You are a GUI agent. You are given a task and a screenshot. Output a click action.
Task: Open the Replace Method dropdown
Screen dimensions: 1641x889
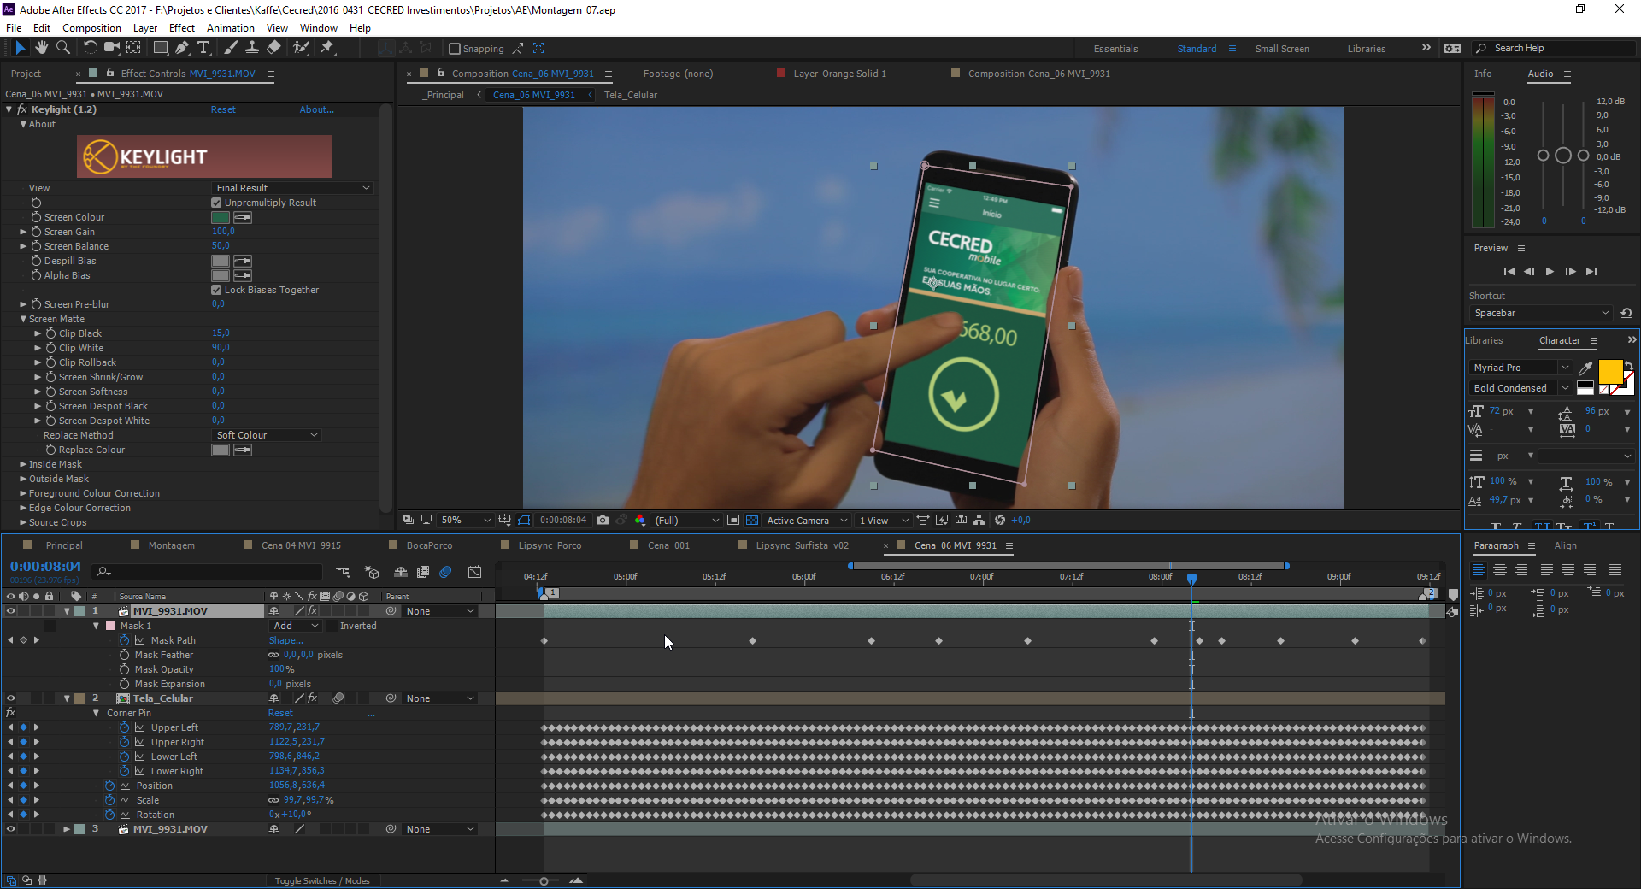click(266, 435)
